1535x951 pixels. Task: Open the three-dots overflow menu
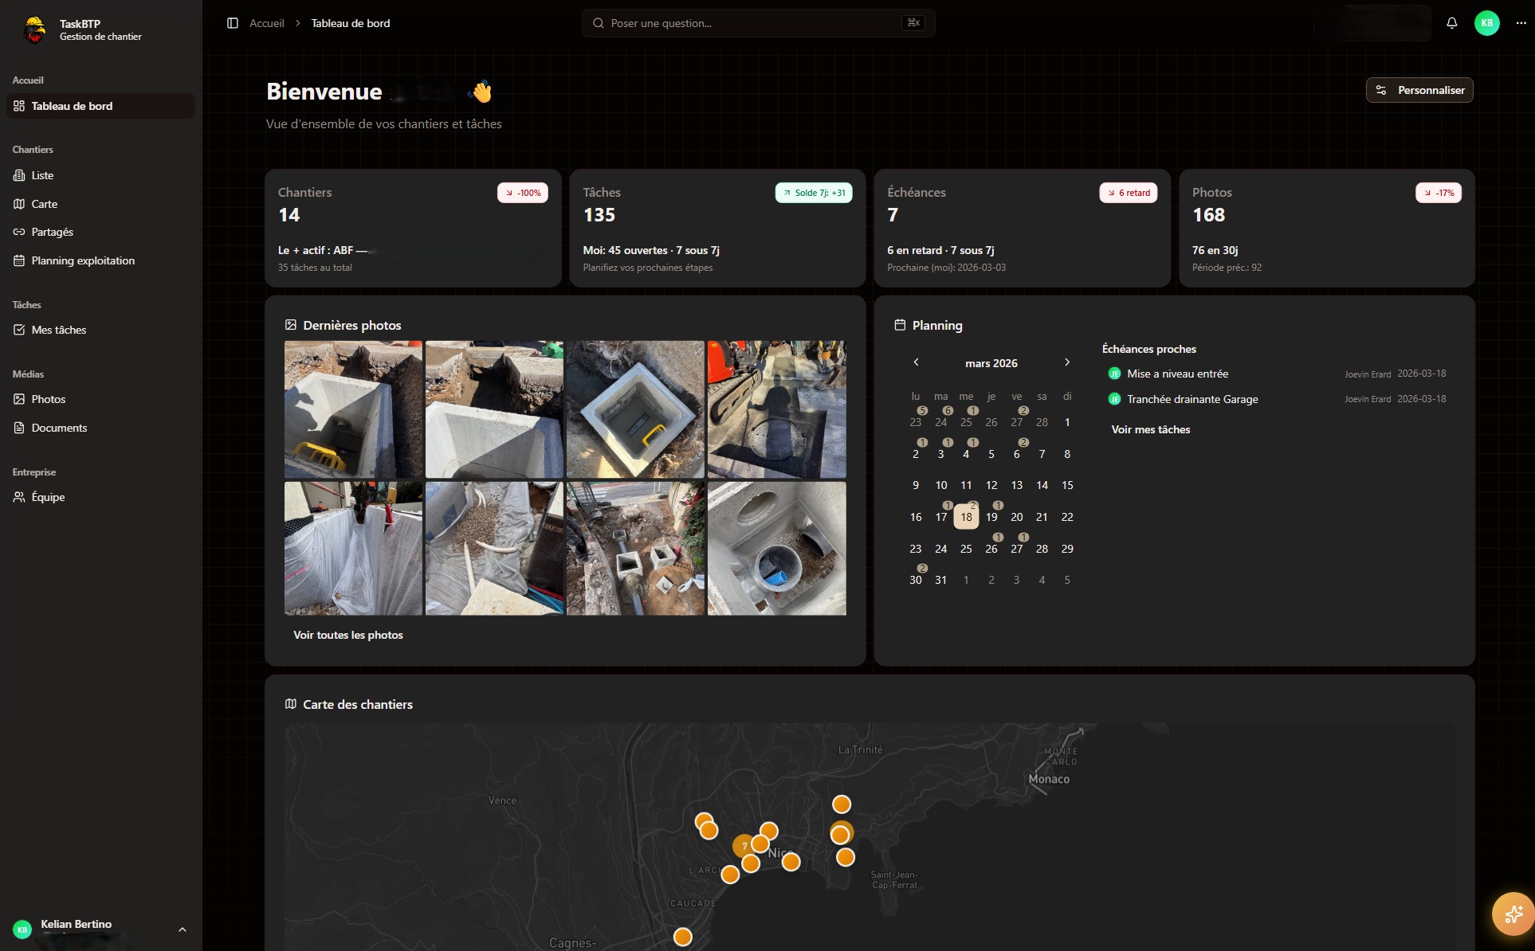tap(1521, 23)
